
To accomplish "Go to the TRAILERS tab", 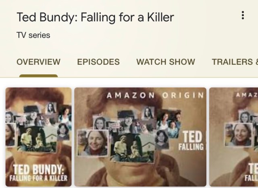I will [235, 62].
